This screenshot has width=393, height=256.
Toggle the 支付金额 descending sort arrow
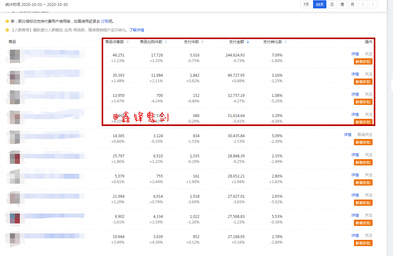[x=248, y=42]
